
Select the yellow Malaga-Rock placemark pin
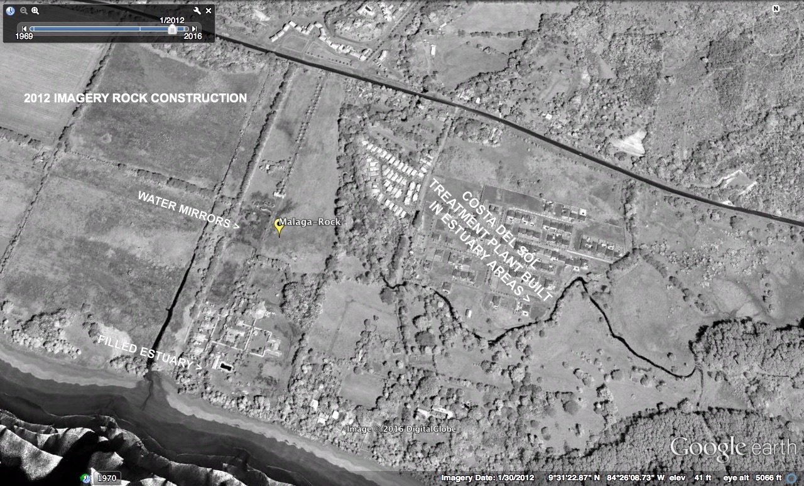(x=280, y=227)
